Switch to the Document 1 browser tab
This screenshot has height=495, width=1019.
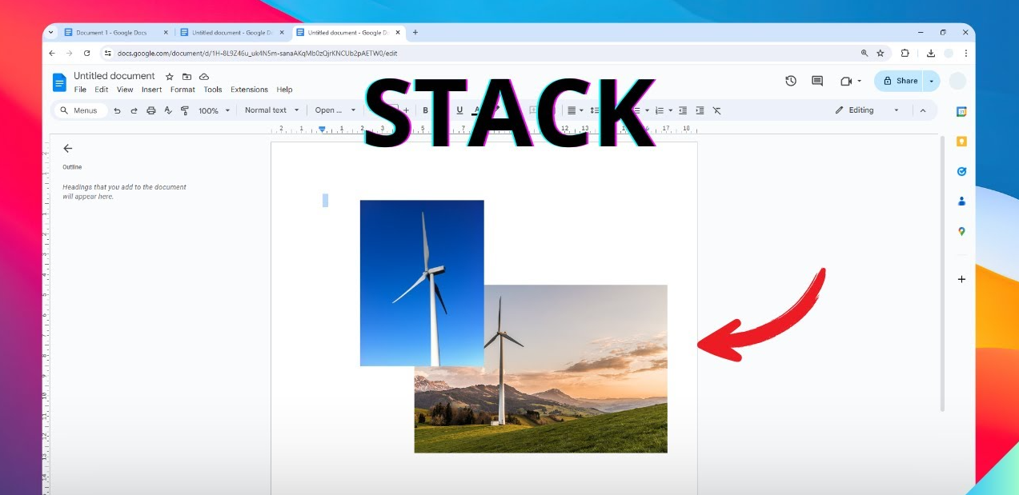(x=112, y=33)
